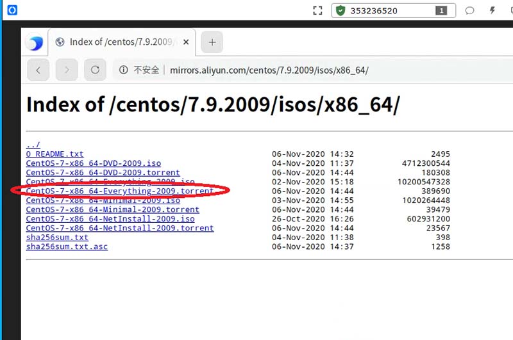Click the site info icon beside 不安全

pyautogui.click(x=123, y=70)
